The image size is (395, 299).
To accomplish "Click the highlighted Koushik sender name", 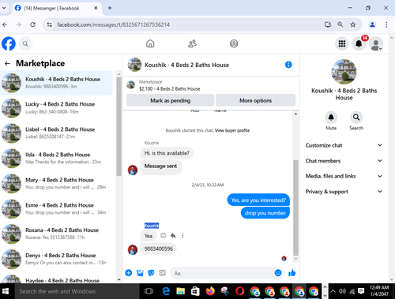I will tap(152, 226).
